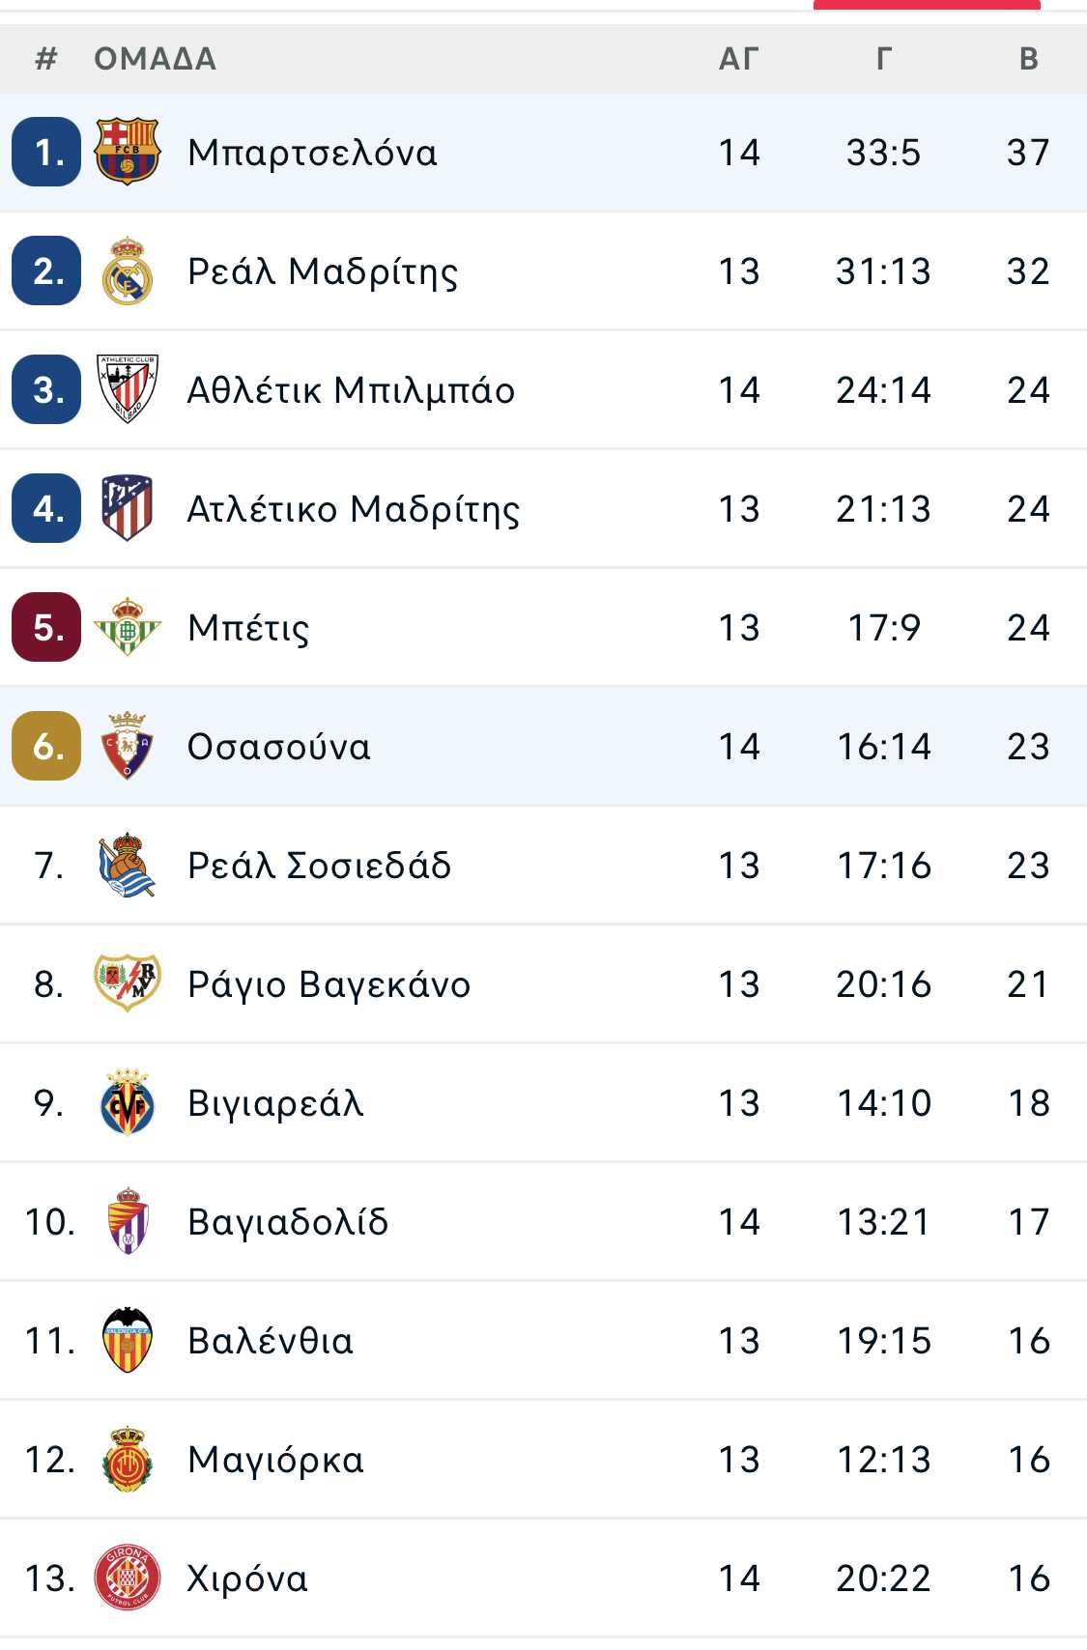Image resolution: width=1087 pixels, height=1650 pixels.
Task: Open the Athletic Bilbao crest logo
Action: click(x=127, y=389)
